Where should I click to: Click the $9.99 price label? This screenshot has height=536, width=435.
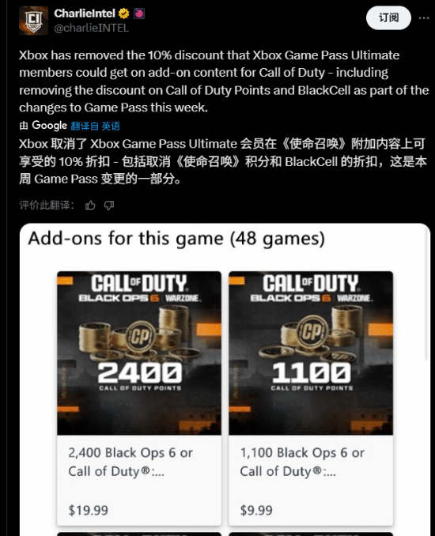tap(256, 510)
